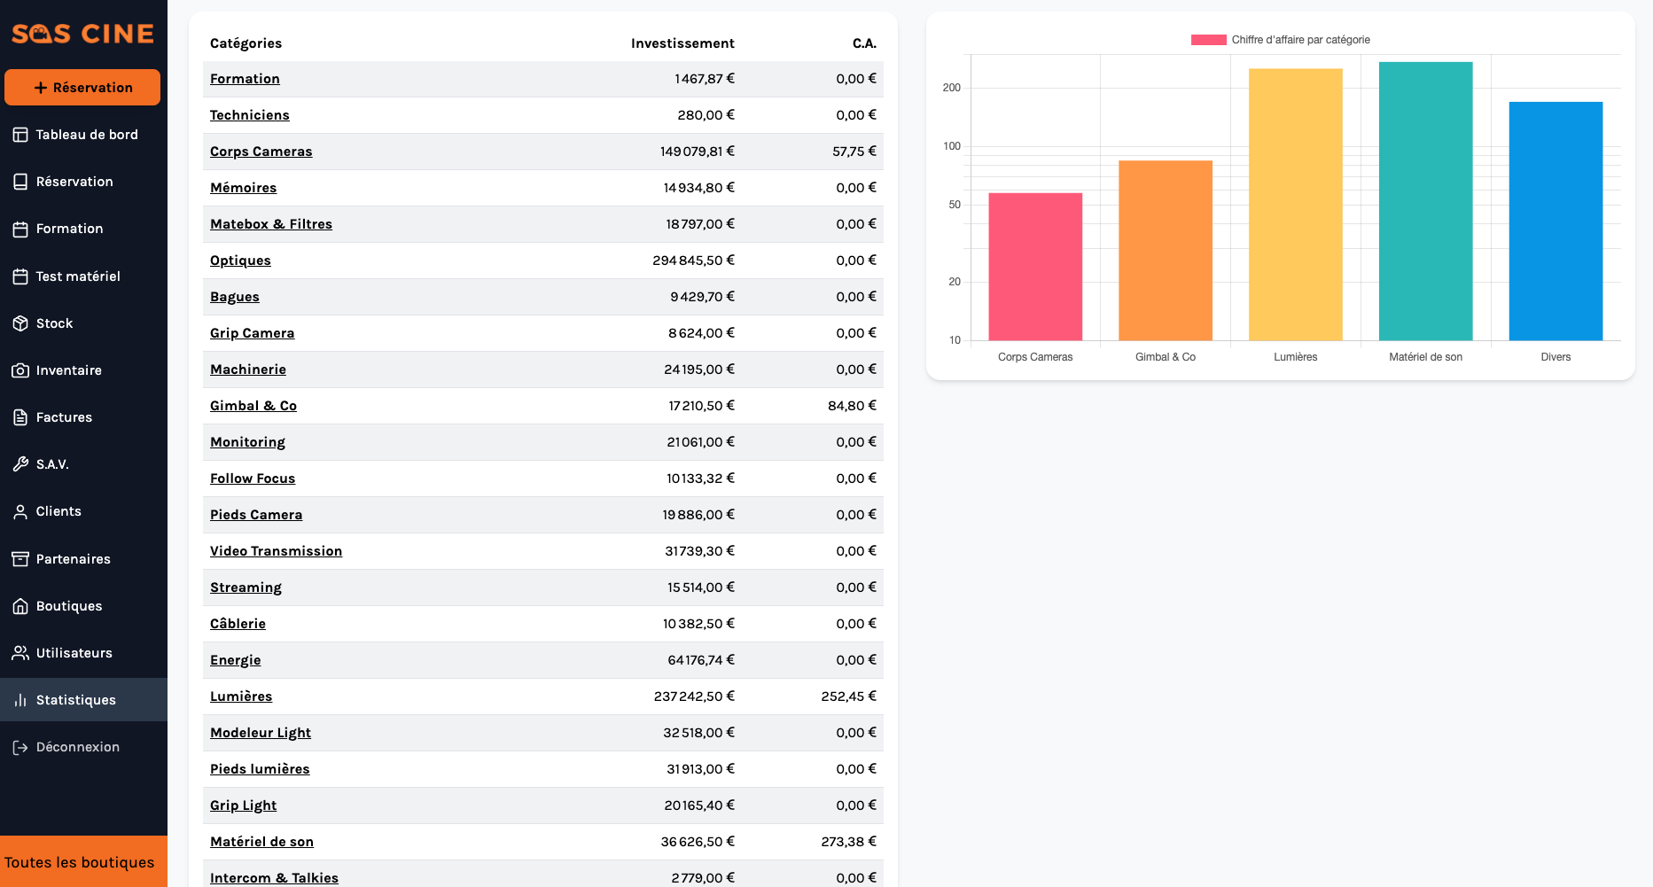Click the Inventaire camera icon
Image resolution: width=1653 pixels, height=887 pixels.
pos(20,370)
